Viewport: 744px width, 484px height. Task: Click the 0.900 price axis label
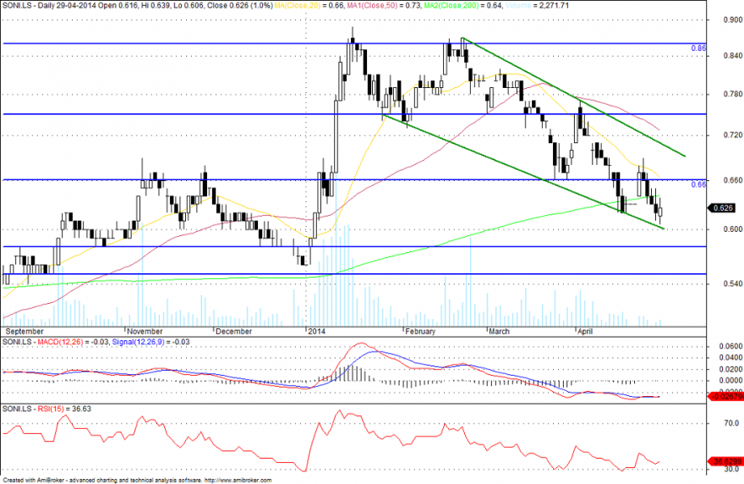[733, 19]
